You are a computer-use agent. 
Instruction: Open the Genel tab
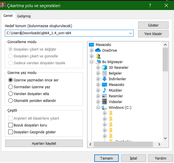(8, 16)
